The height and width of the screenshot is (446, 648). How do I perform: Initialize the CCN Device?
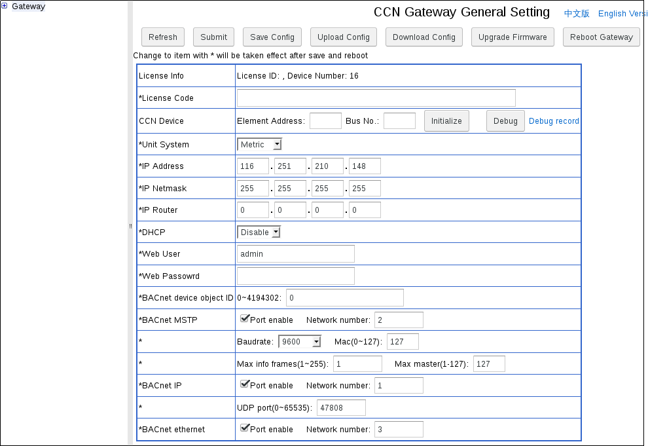pyautogui.click(x=446, y=121)
